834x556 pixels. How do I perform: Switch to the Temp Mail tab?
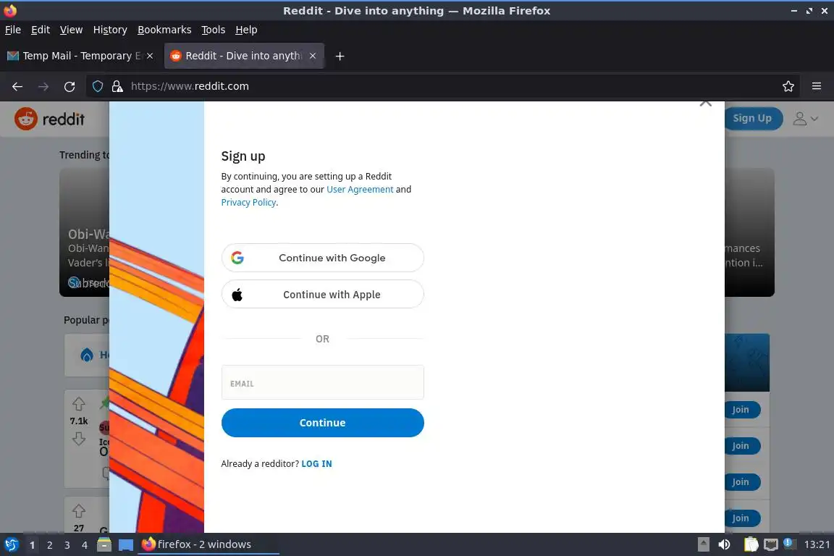tap(80, 56)
